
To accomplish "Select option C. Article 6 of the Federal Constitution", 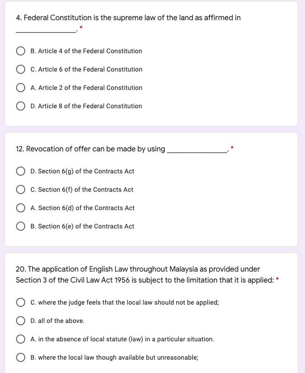I will [20, 69].
